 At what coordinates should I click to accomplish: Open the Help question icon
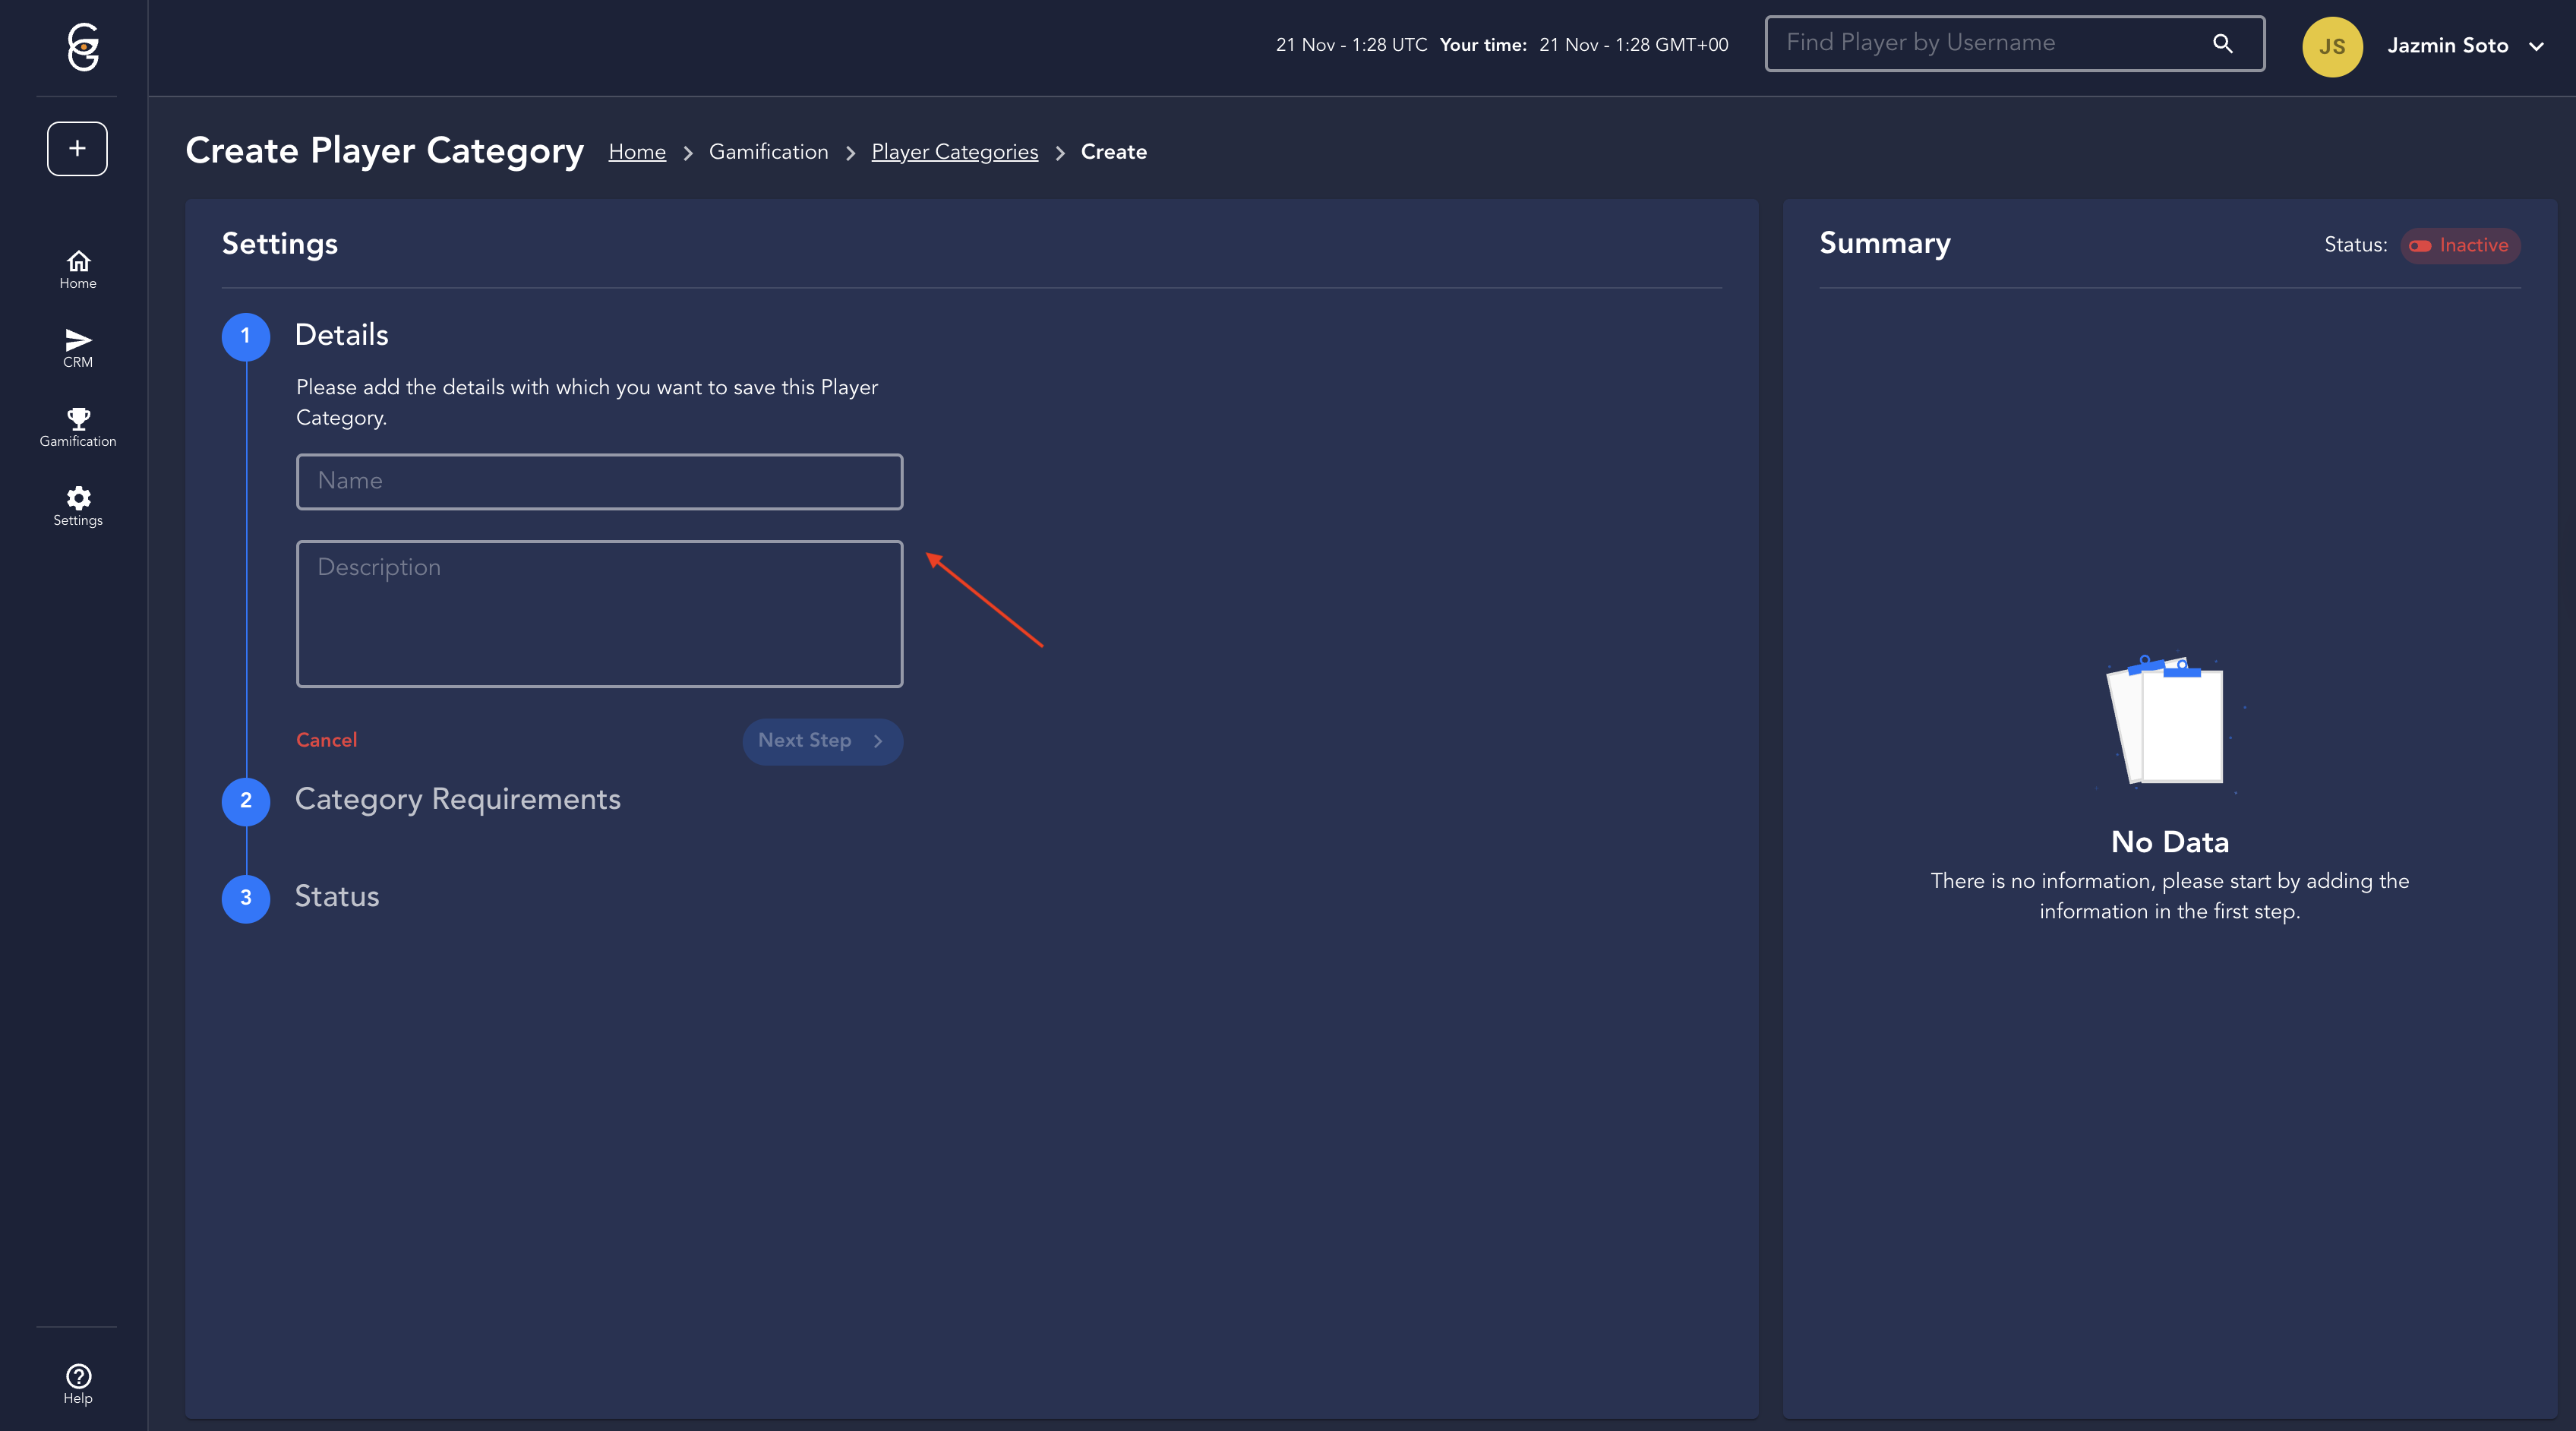78,1384
